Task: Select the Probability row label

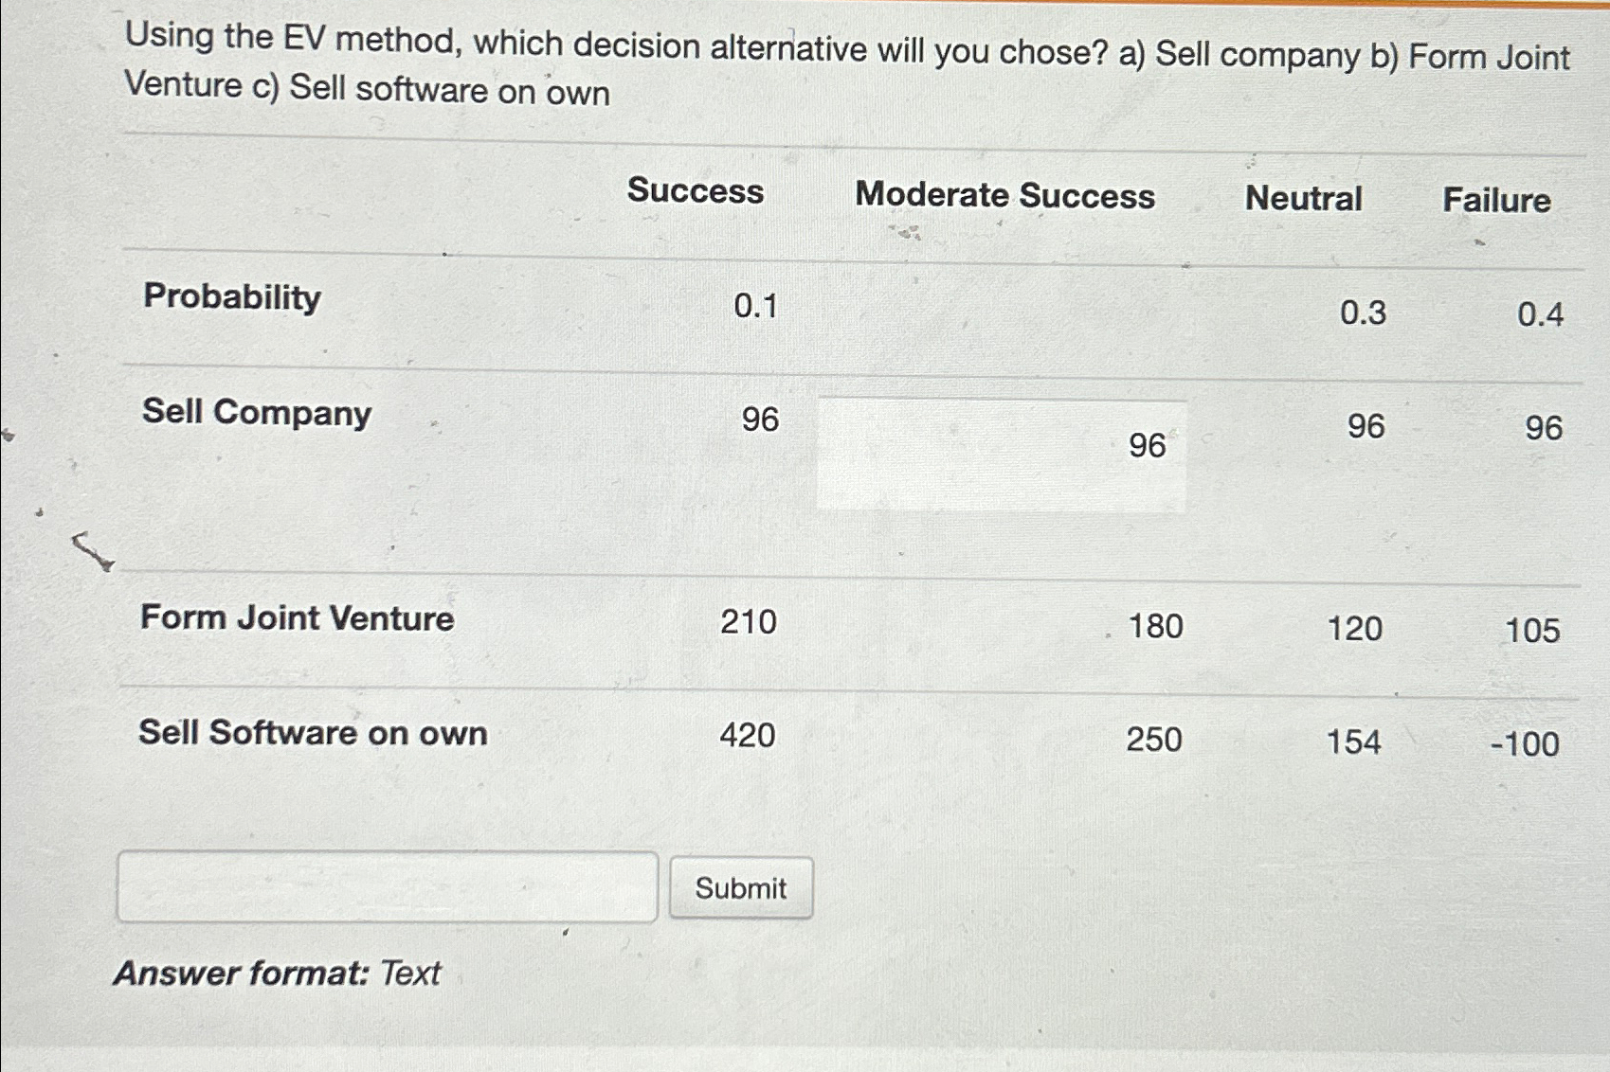Action: [x=232, y=298]
